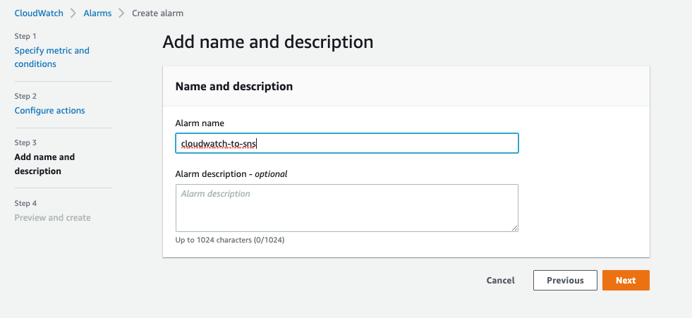Click the 'Name and description' panel header

coord(233,87)
